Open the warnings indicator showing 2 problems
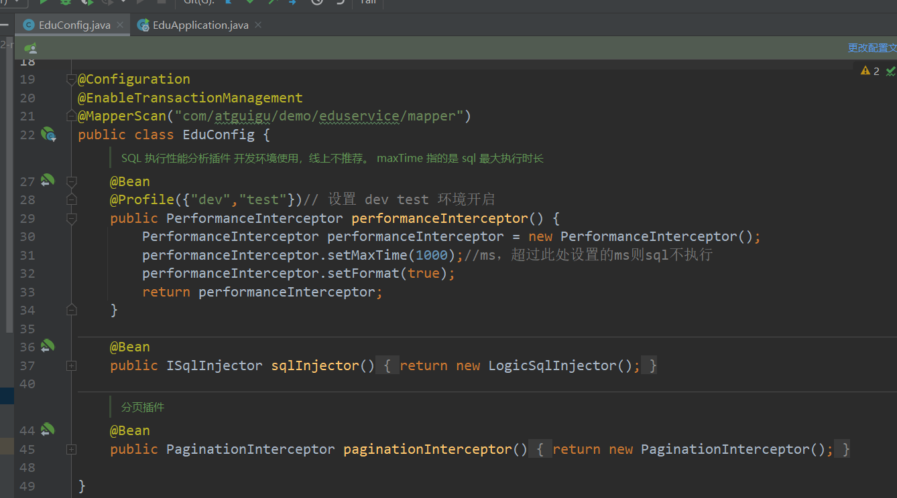 click(x=870, y=71)
